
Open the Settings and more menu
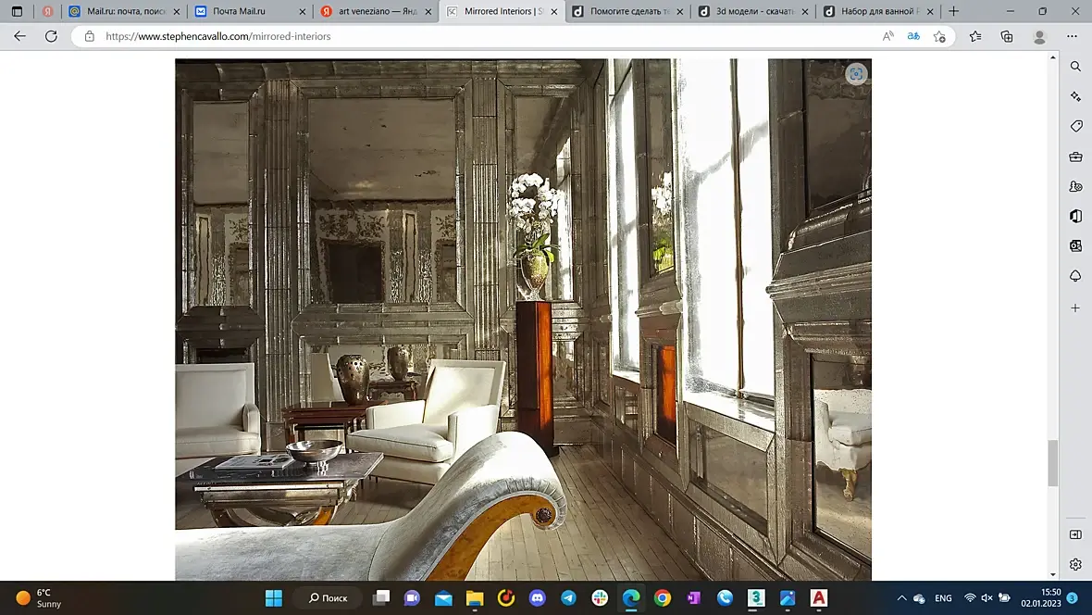tap(1072, 36)
